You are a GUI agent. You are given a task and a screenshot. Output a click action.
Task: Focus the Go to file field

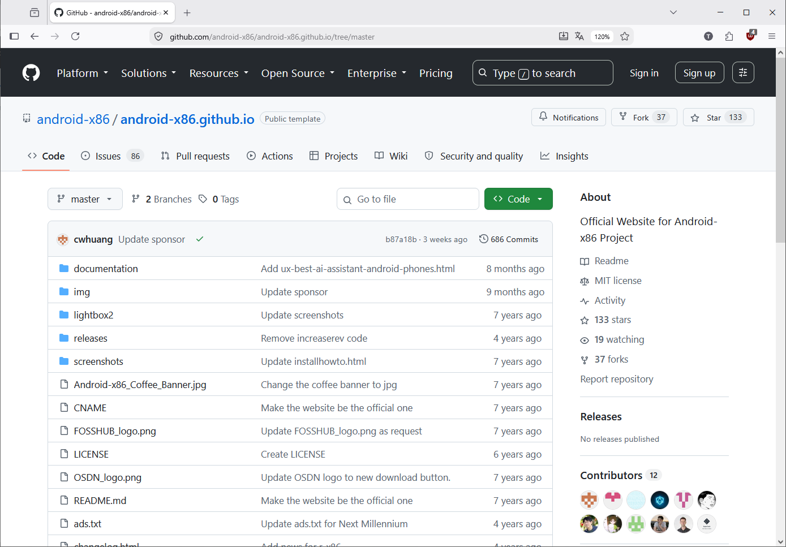(408, 199)
